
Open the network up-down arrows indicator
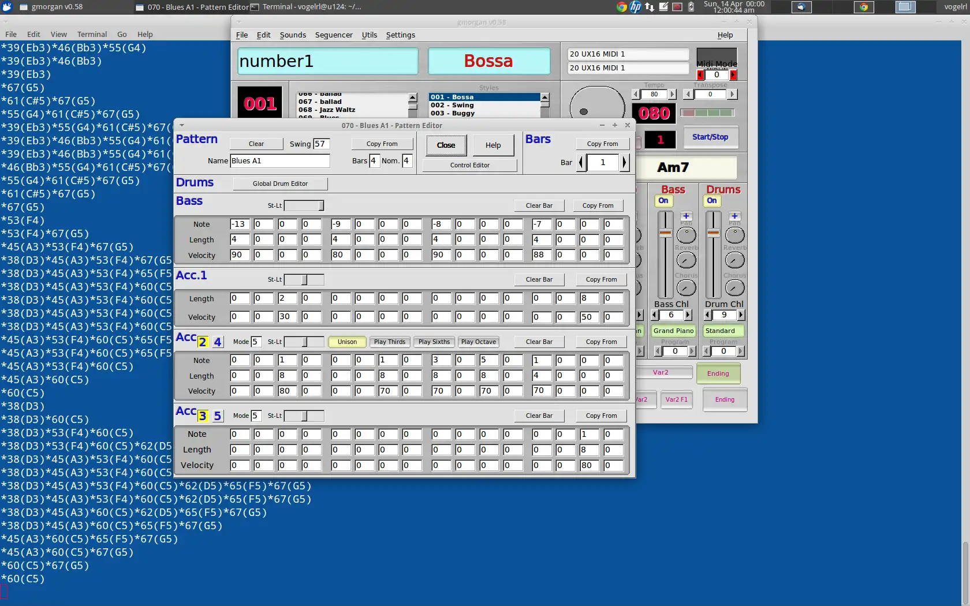coord(650,7)
